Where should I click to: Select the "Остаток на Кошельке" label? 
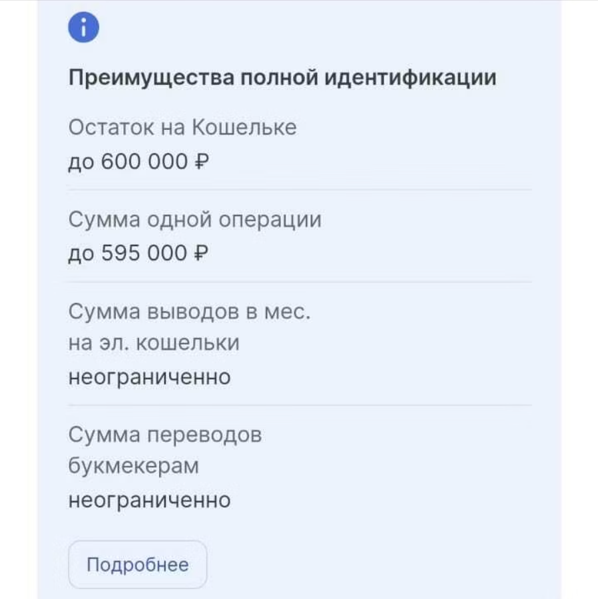coord(182,128)
